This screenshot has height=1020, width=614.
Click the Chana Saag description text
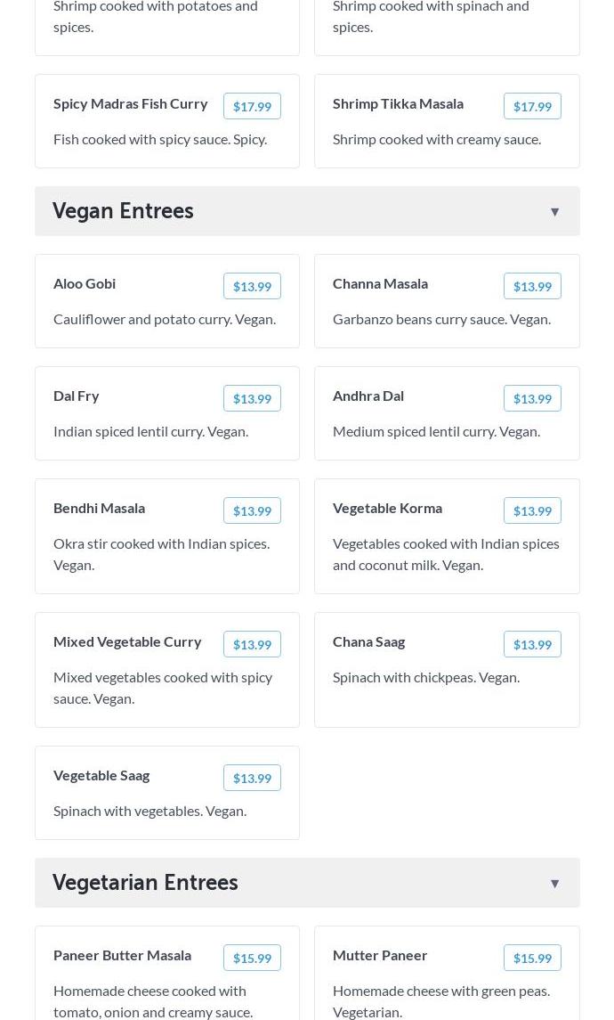[426, 677]
